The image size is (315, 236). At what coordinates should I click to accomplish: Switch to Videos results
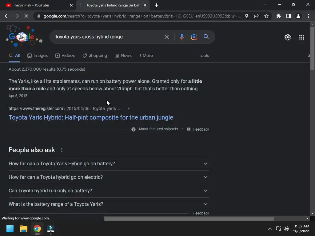[65, 56]
